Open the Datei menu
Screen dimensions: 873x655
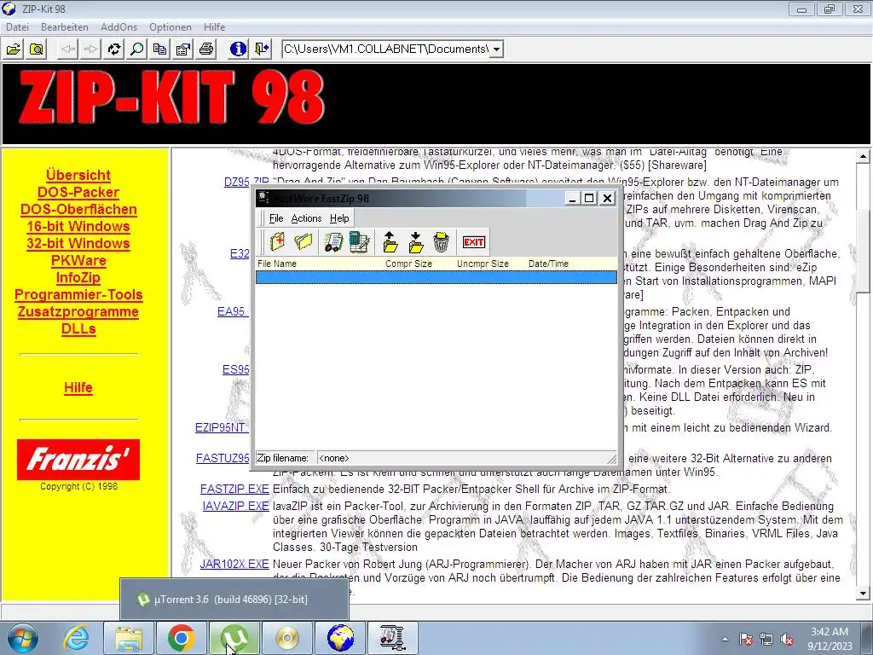[x=17, y=26]
